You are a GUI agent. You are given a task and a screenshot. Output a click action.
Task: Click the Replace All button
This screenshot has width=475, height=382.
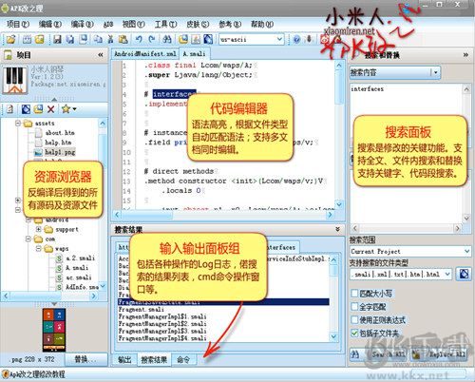440,354
